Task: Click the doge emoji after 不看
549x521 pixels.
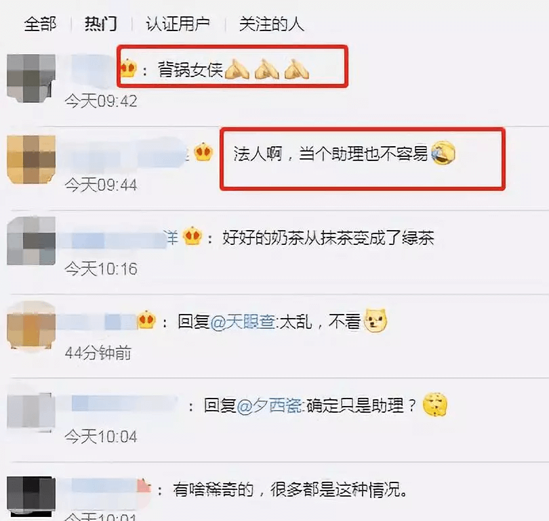Action: tap(375, 321)
